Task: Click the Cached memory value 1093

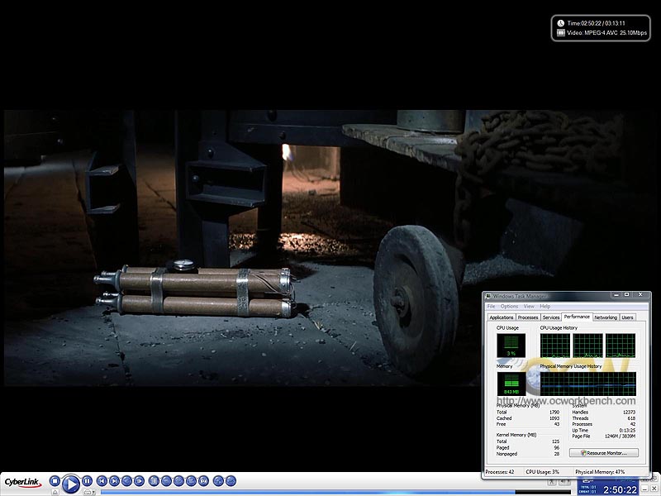Action: [554, 418]
